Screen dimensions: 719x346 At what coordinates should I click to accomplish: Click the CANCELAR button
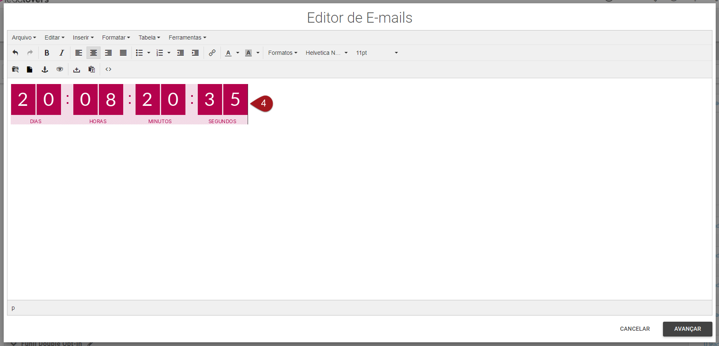635,329
